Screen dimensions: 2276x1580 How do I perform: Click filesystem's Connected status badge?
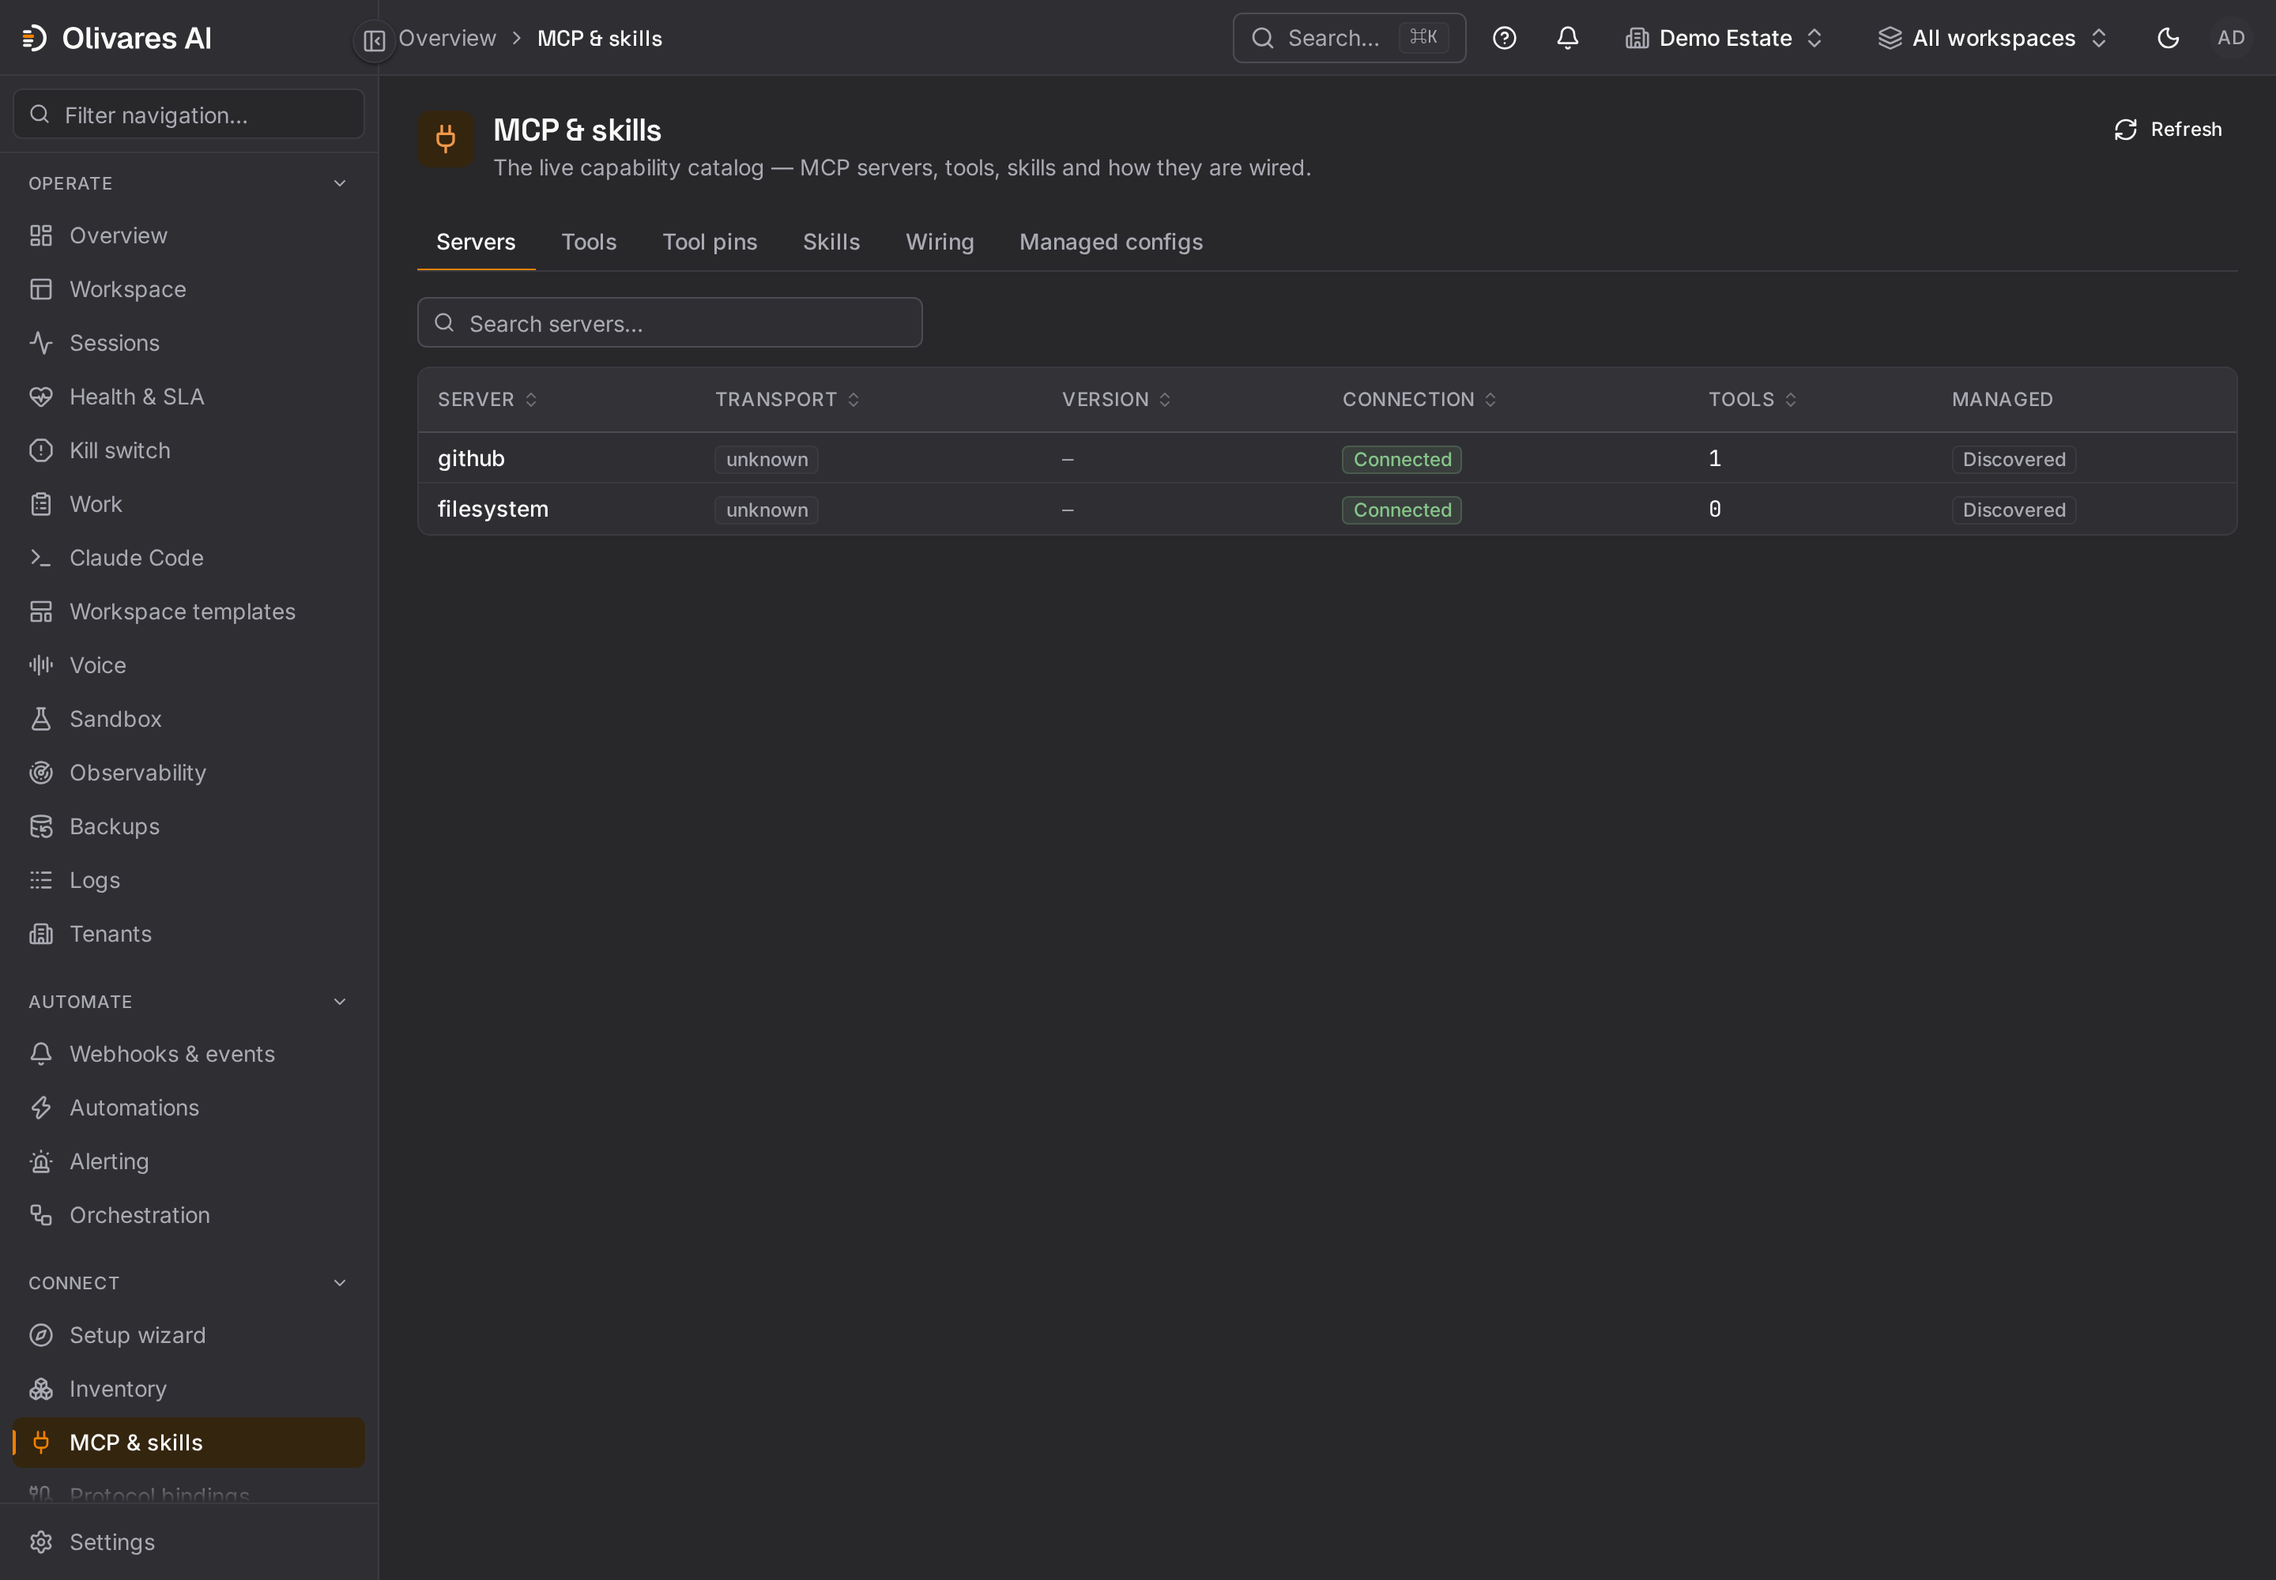1400,510
